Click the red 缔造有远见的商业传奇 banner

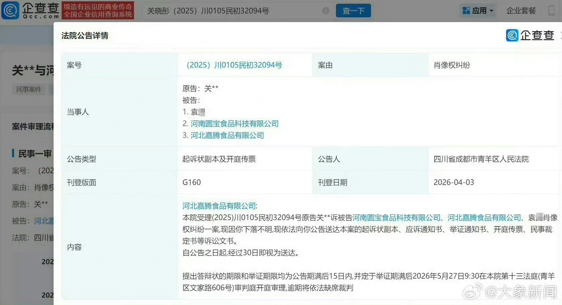pyautogui.click(x=97, y=10)
